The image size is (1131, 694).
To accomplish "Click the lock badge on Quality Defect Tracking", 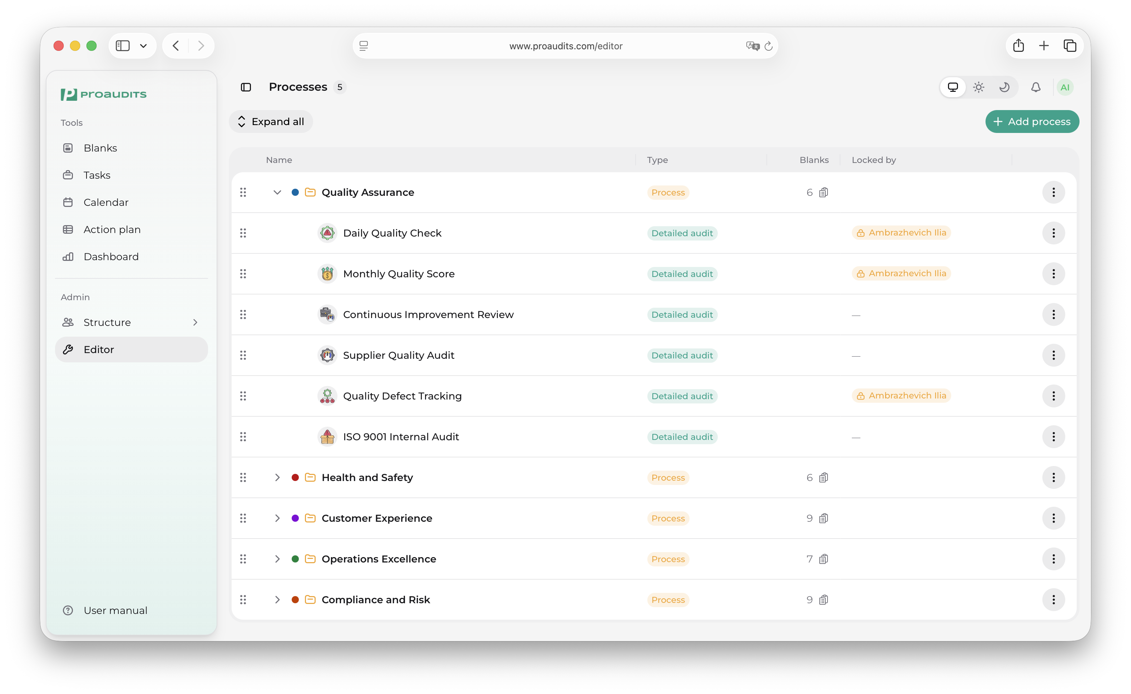I will tap(901, 396).
